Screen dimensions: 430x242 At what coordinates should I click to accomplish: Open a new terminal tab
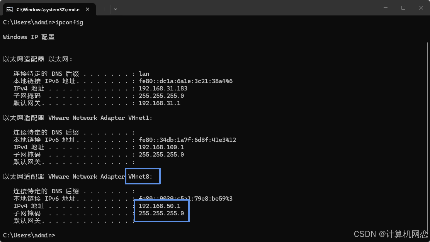click(x=104, y=9)
